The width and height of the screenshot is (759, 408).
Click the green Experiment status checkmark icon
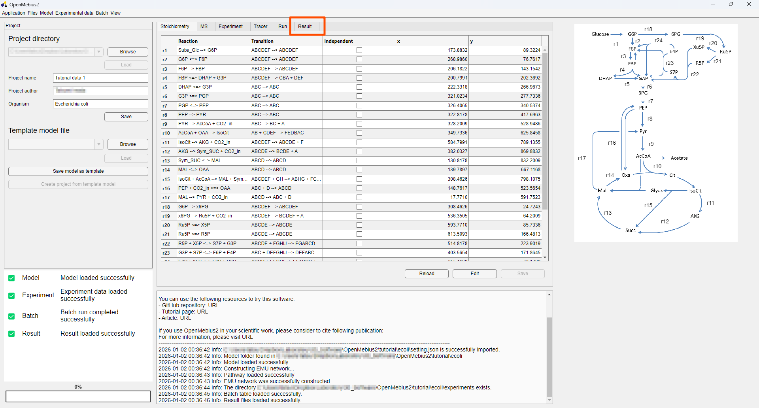click(x=11, y=295)
